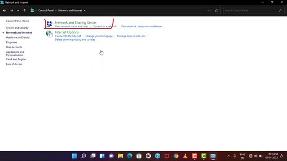This screenshot has height=161, width=287.
Task: Open Network and Sharing Center icon
Action: coord(49,24)
